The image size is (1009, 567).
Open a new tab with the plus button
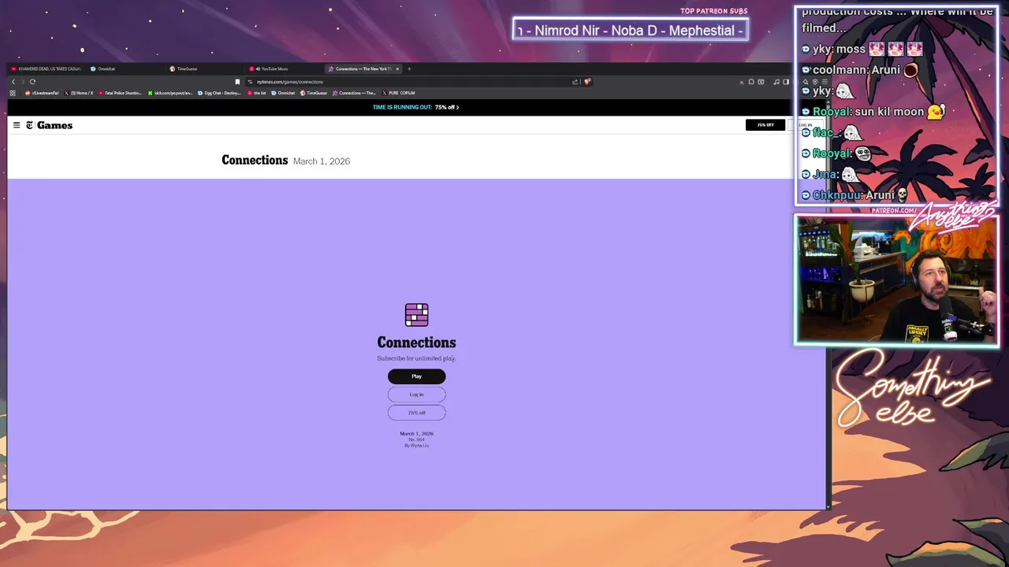click(x=409, y=69)
